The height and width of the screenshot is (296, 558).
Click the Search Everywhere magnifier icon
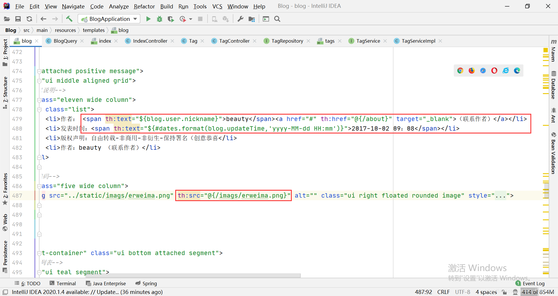pyautogui.click(x=277, y=19)
